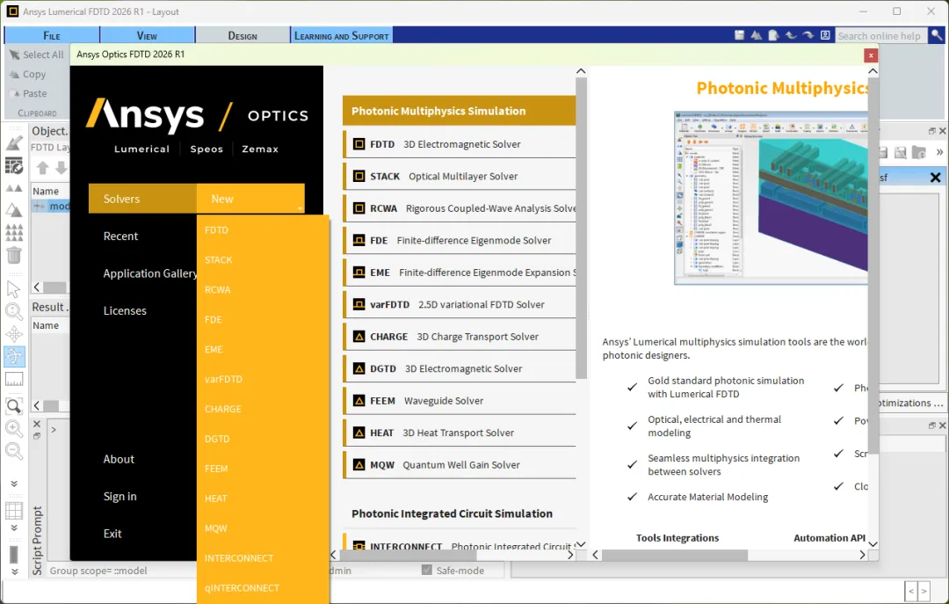Click the trash delete icon in left toolbar
Viewport: 949px width, 604px height.
[x=14, y=255]
